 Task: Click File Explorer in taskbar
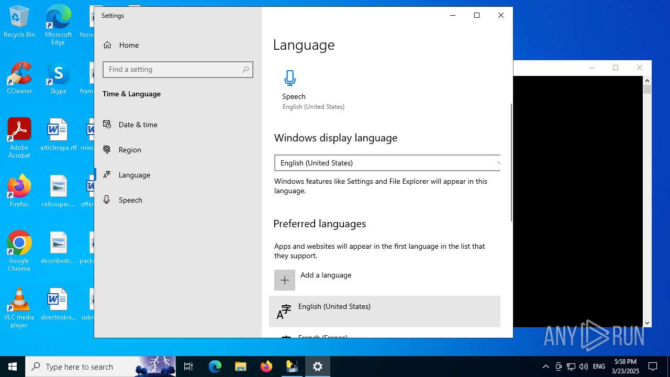click(240, 367)
